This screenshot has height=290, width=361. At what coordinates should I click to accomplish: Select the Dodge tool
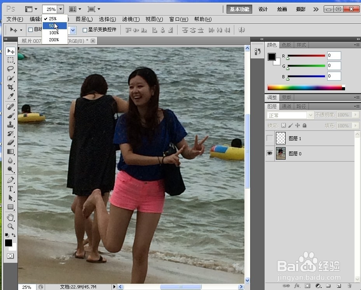(x=10, y=170)
